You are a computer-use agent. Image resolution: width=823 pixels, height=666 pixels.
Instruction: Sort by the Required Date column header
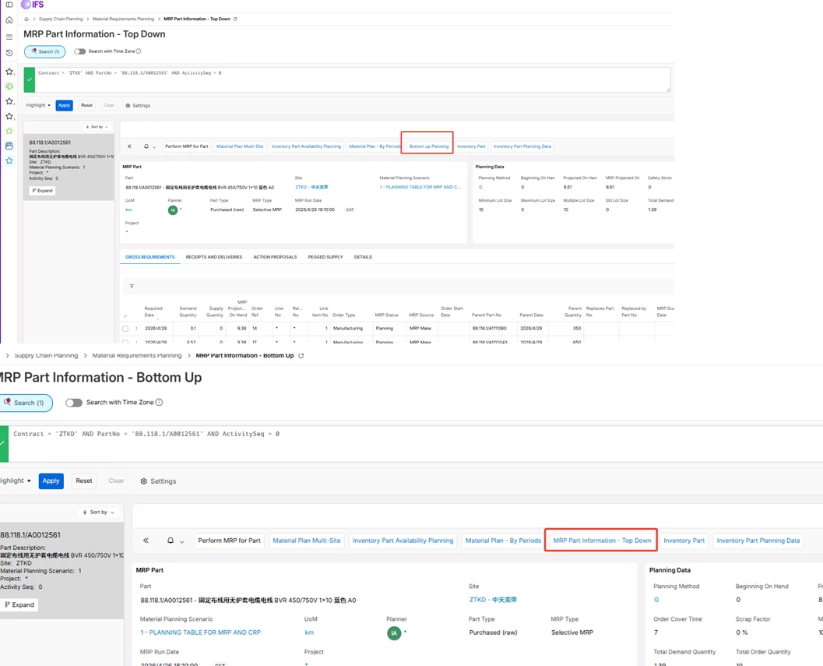point(153,312)
